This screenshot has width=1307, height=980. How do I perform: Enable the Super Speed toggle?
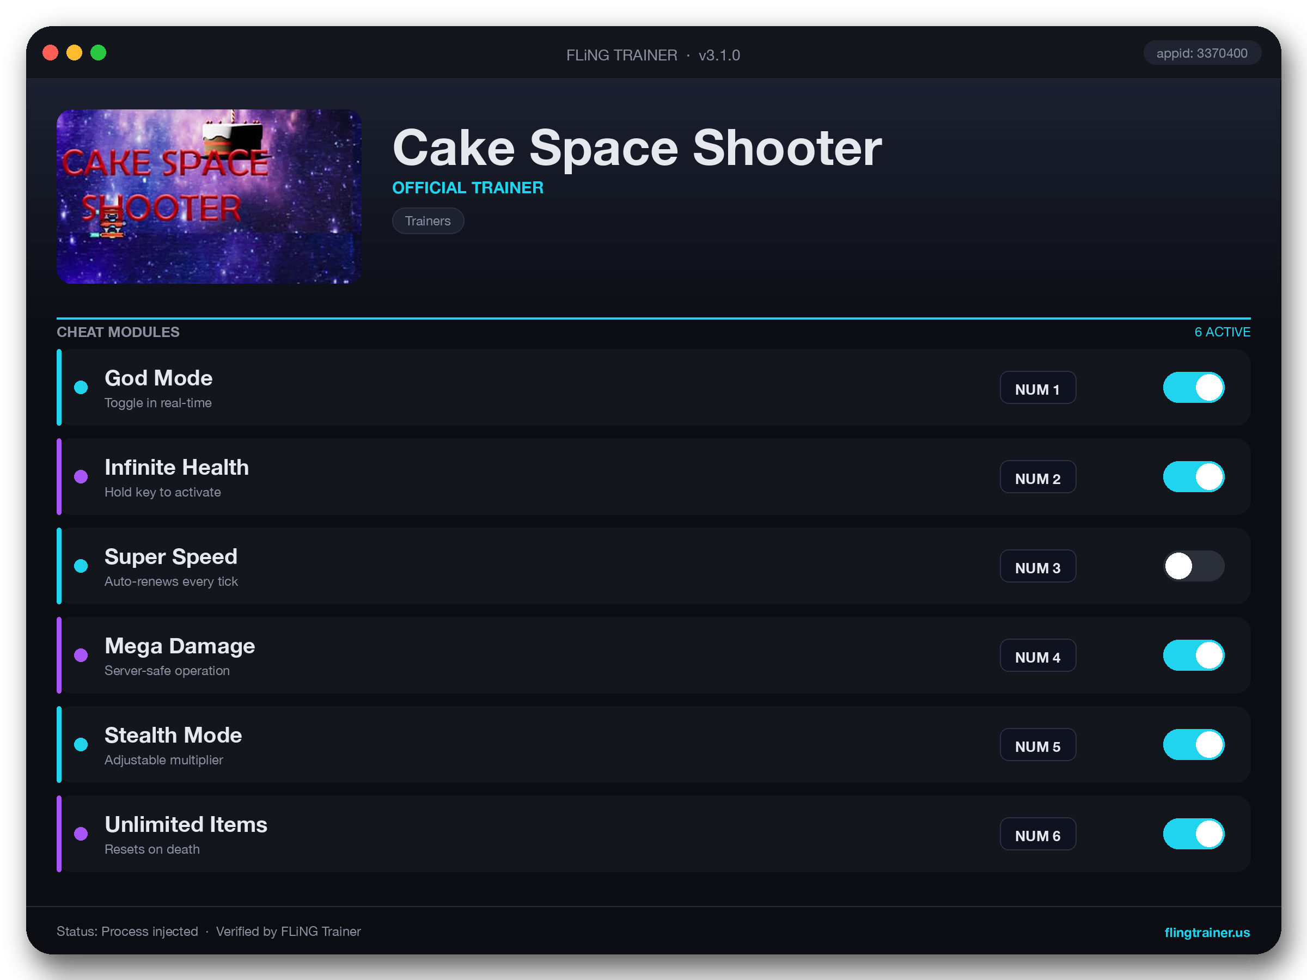point(1194,566)
